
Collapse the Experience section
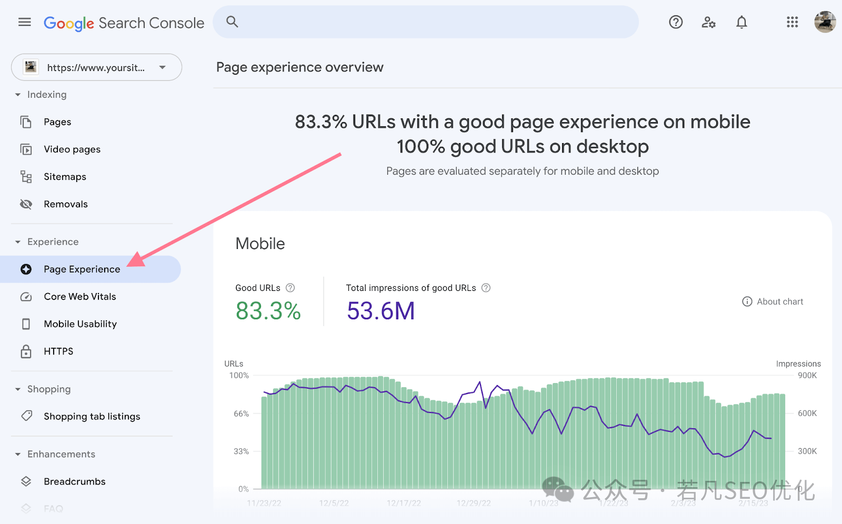click(x=18, y=242)
